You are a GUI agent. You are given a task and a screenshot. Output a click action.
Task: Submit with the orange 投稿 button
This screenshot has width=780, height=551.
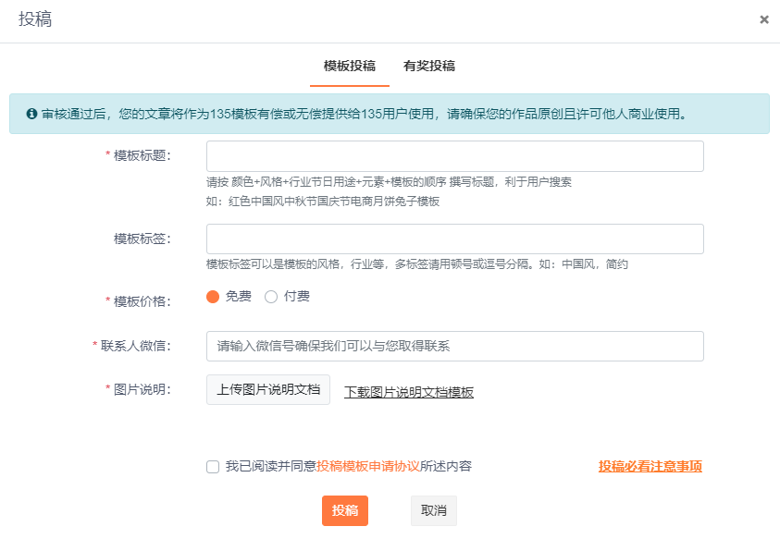click(x=345, y=510)
